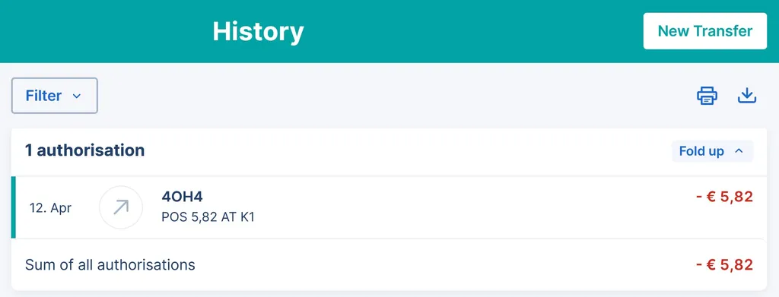The height and width of the screenshot is (297, 779).
Task: Click the total amount in the sum row
Action: point(725,265)
